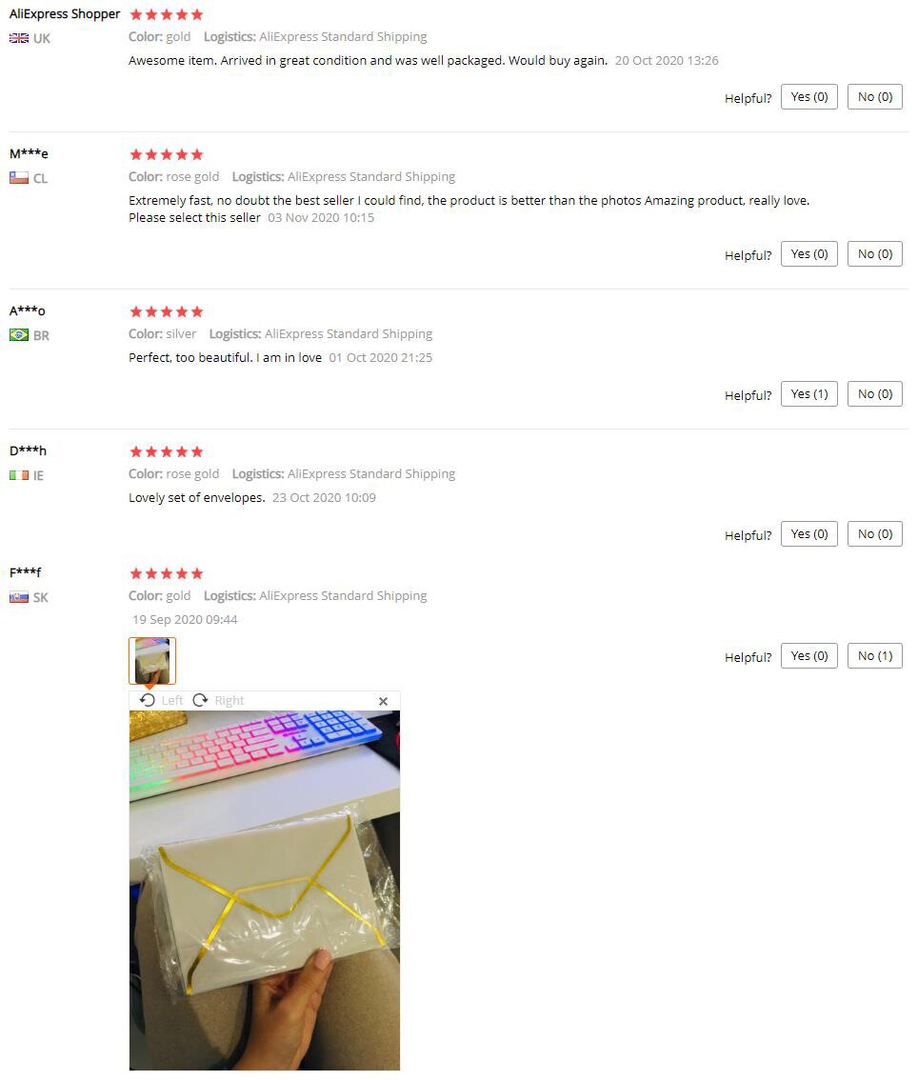Close the expanded review photo viewer
The image size is (918, 1080).
click(x=384, y=701)
